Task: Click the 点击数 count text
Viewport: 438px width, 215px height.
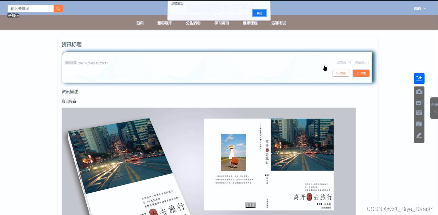Action: pos(362,63)
